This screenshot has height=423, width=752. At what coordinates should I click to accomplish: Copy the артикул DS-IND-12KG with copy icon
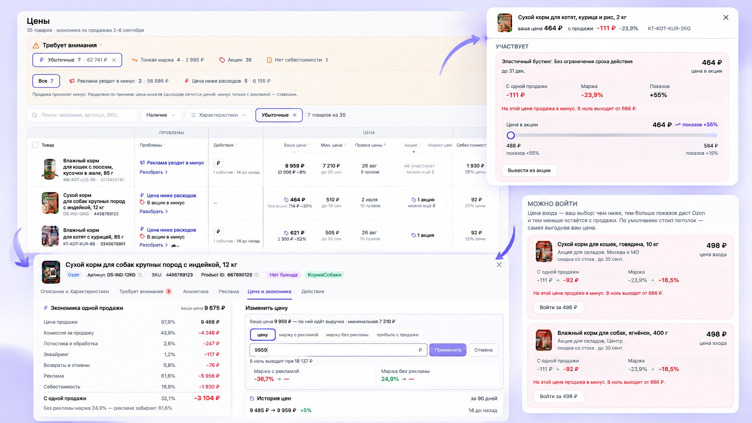(x=140, y=275)
